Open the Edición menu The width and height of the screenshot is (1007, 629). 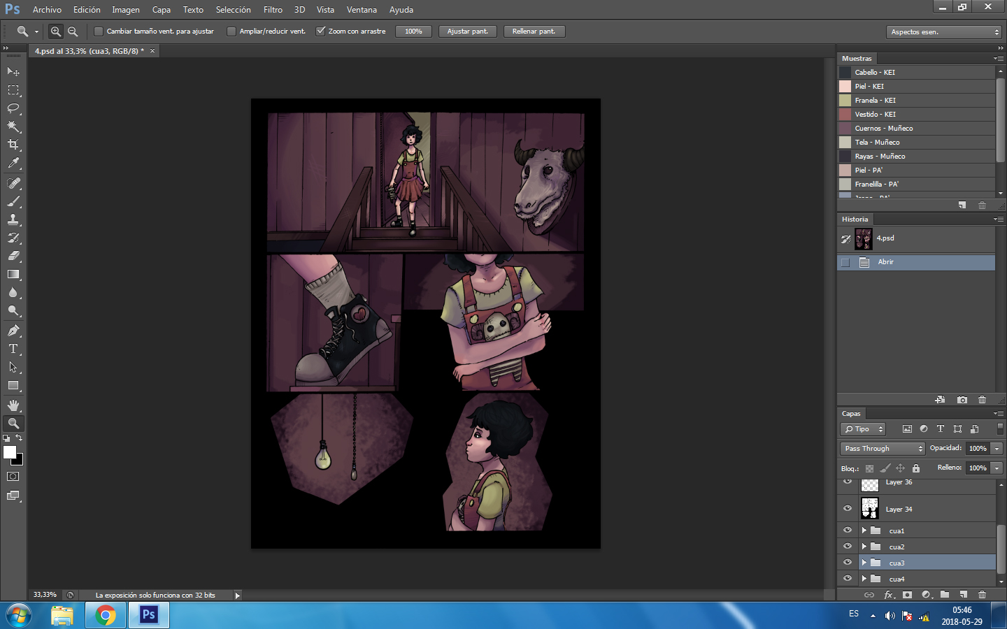tap(87, 10)
